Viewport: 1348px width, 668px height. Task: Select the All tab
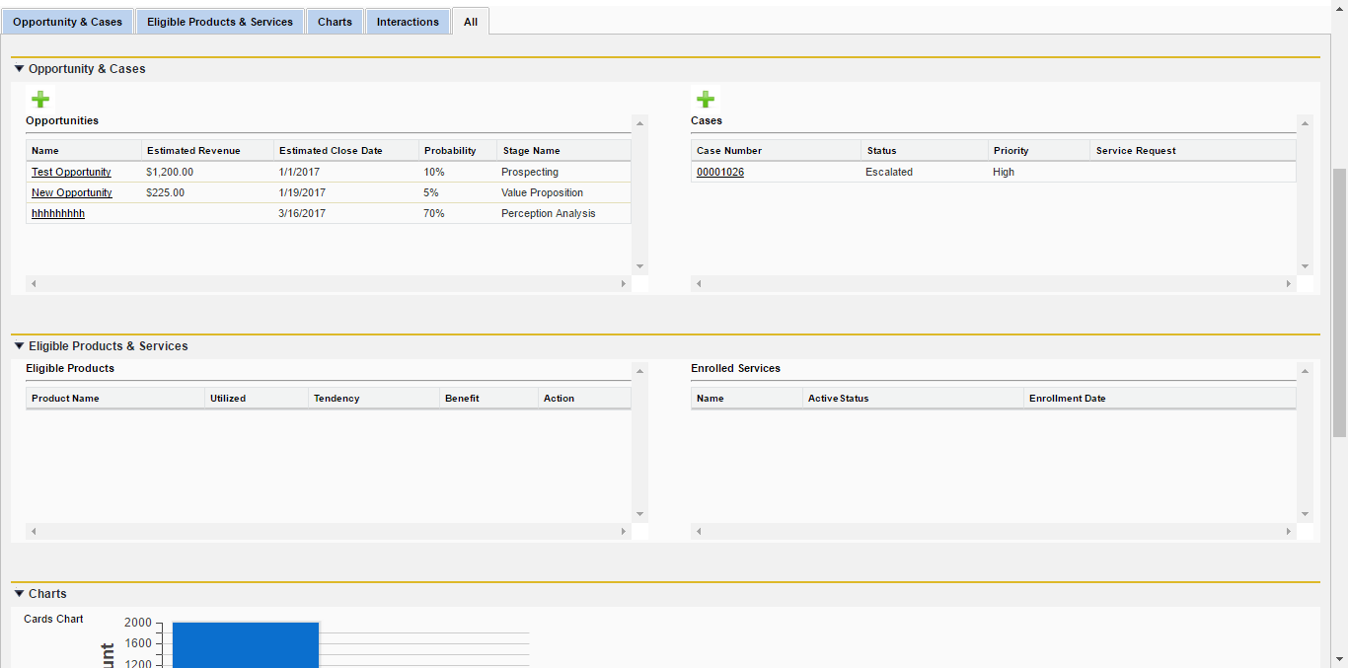(x=471, y=22)
